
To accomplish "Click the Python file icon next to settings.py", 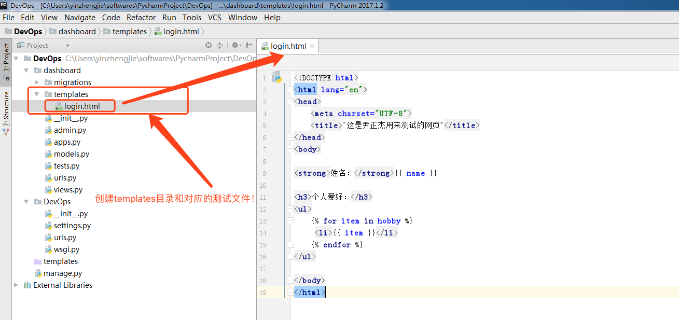I will point(48,226).
